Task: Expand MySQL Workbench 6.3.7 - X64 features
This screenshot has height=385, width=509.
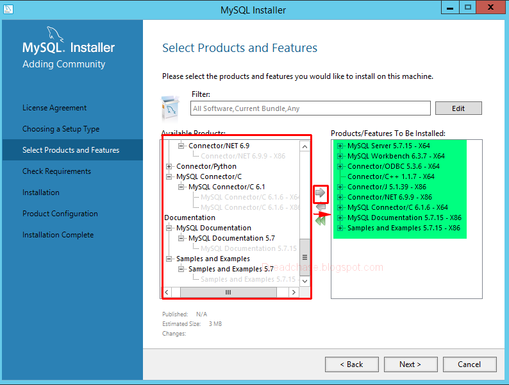Action: click(340, 157)
